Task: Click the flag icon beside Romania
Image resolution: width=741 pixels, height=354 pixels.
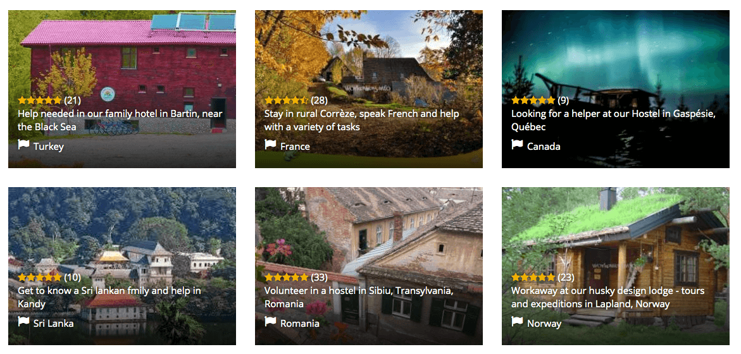Action: (270, 322)
